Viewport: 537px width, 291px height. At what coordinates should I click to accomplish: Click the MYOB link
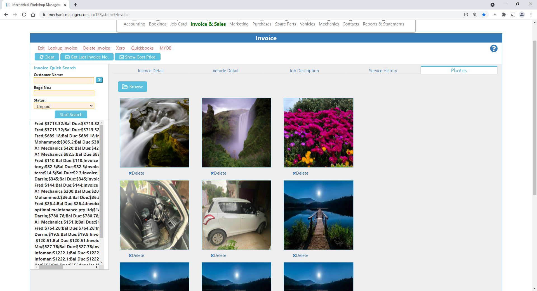click(x=166, y=48)
